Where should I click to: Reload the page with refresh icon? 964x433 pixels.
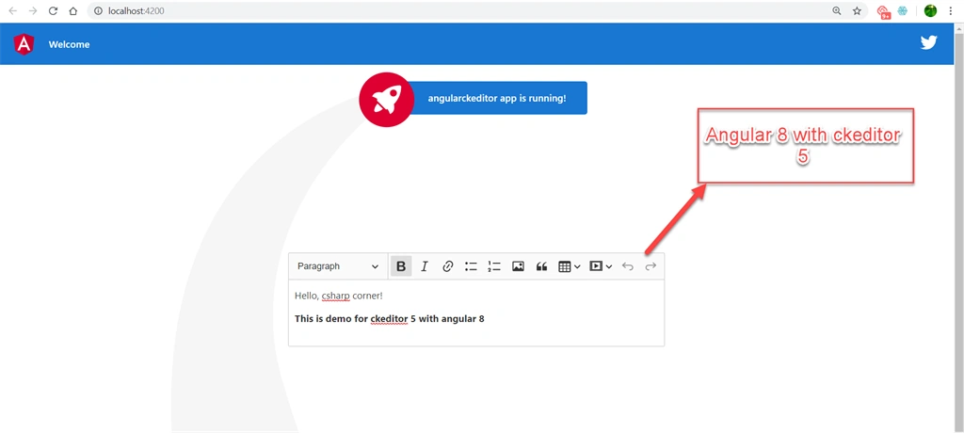54,11
